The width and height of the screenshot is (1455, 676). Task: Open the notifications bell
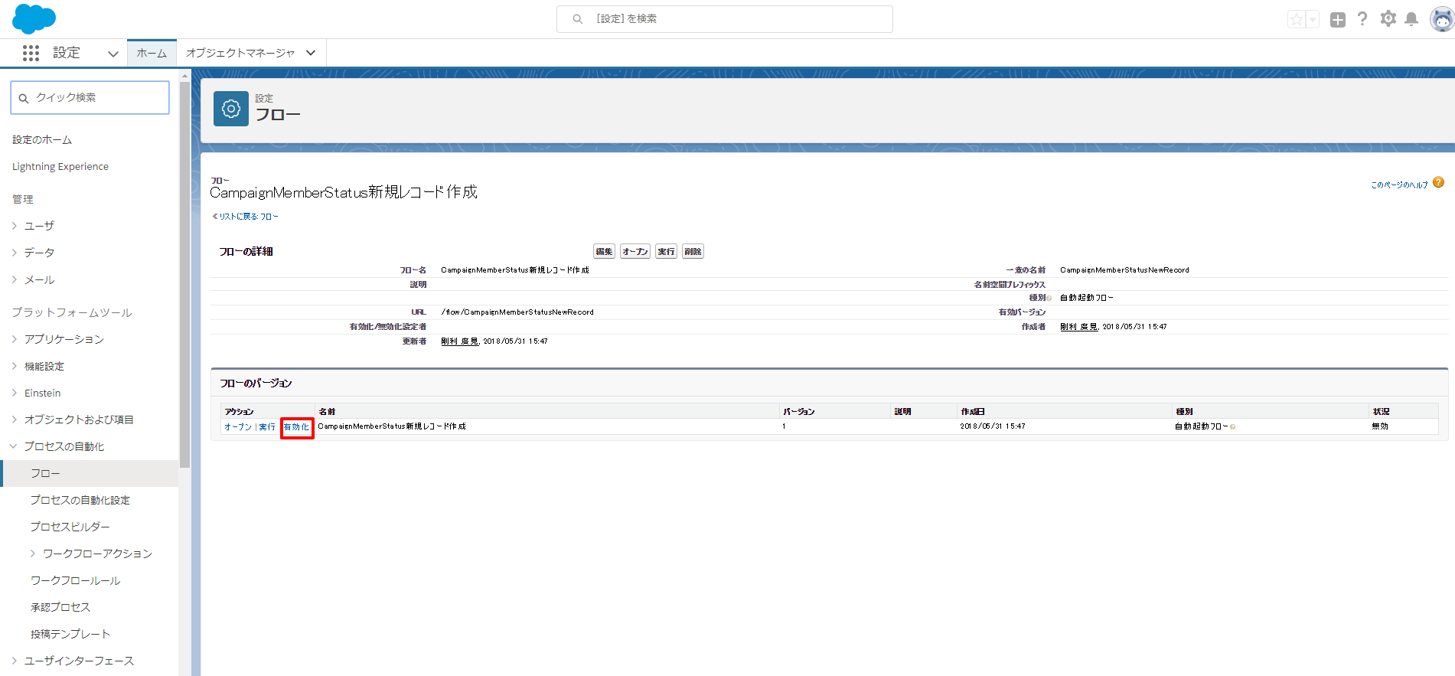pos(1411,19)
